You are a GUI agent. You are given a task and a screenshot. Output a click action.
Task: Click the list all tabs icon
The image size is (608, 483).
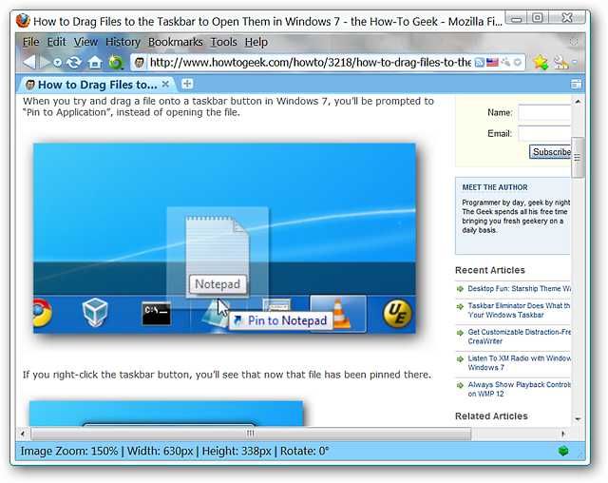576,85
